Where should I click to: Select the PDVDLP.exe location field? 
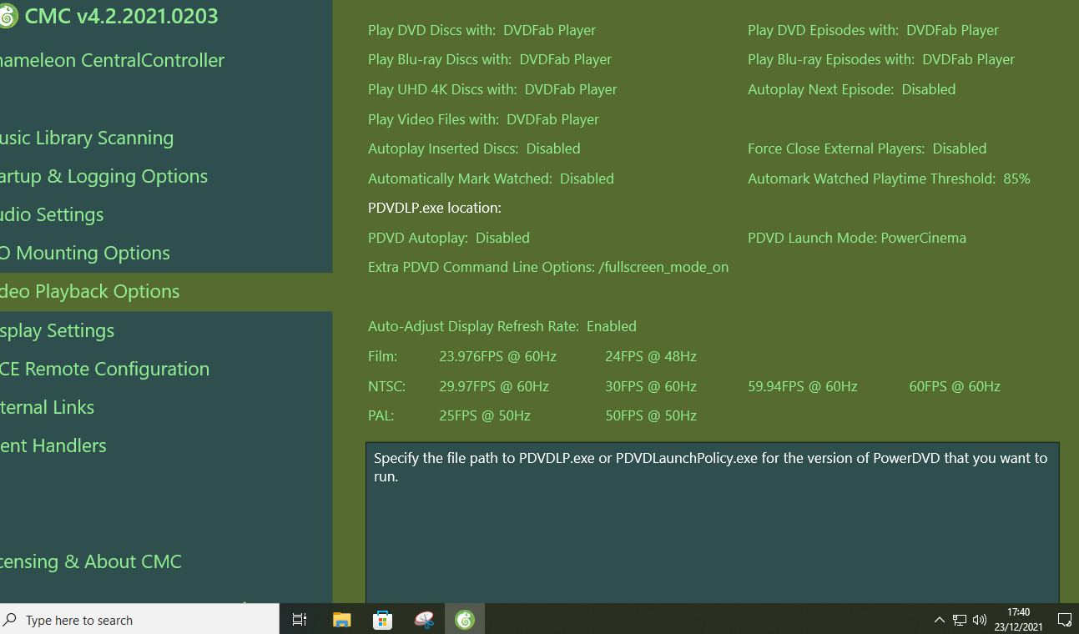435,208
